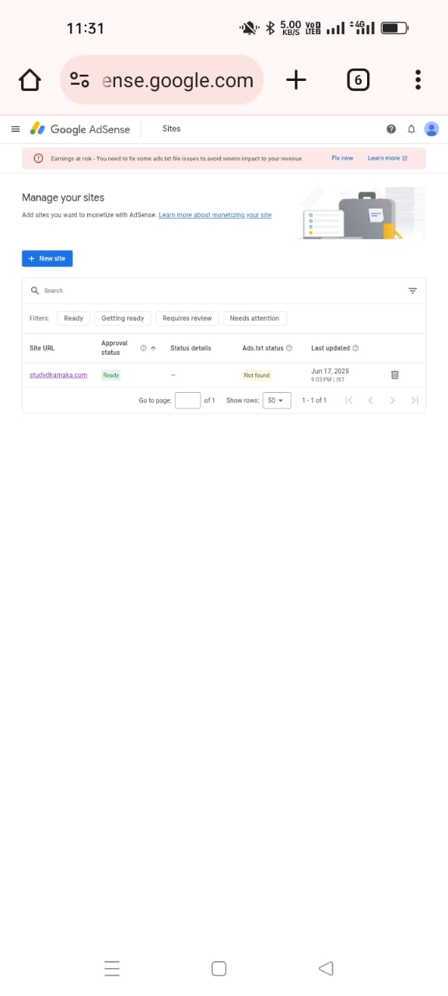Show the tab switcher with 6 tabs
This screenshot has width=448, height=996.
(358, 79)
